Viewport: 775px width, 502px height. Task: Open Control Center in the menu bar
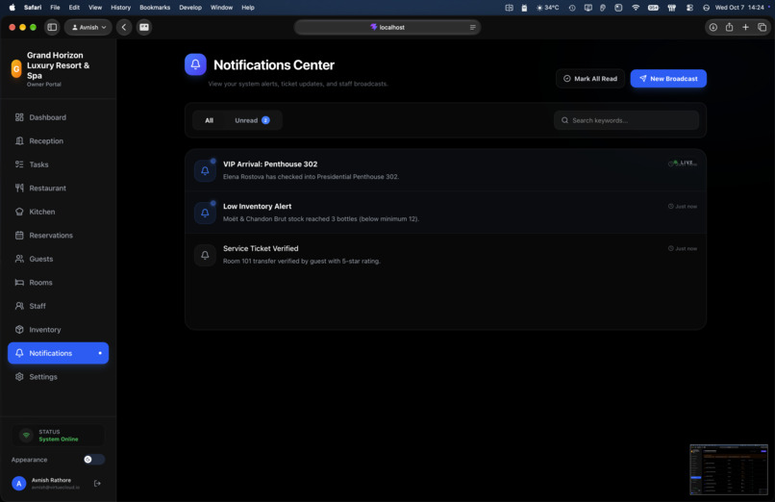[x=689, y=8]
